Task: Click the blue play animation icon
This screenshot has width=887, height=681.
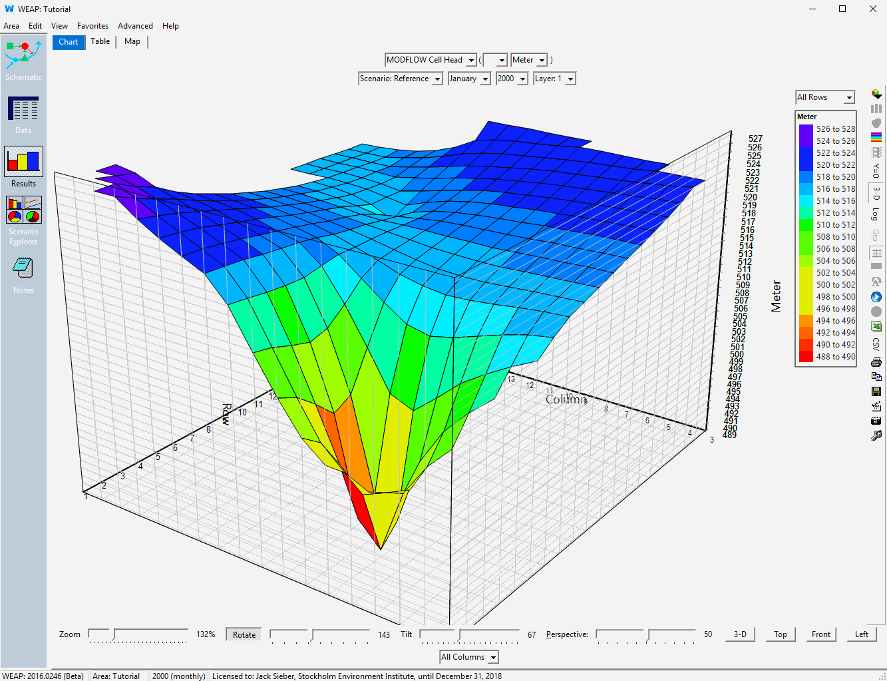Action: coord(876,297)
